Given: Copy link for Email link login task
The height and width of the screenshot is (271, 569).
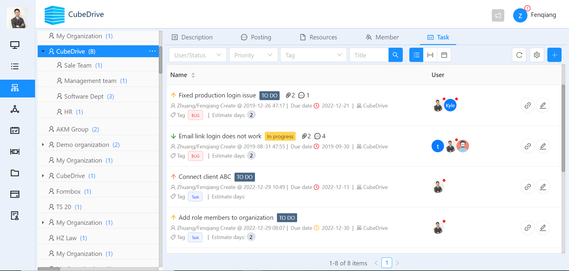Looking at the screenshot, I should click(527, 146).
